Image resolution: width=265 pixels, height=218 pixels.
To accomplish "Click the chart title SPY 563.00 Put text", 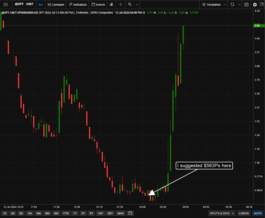I will [x=57, y=13].
